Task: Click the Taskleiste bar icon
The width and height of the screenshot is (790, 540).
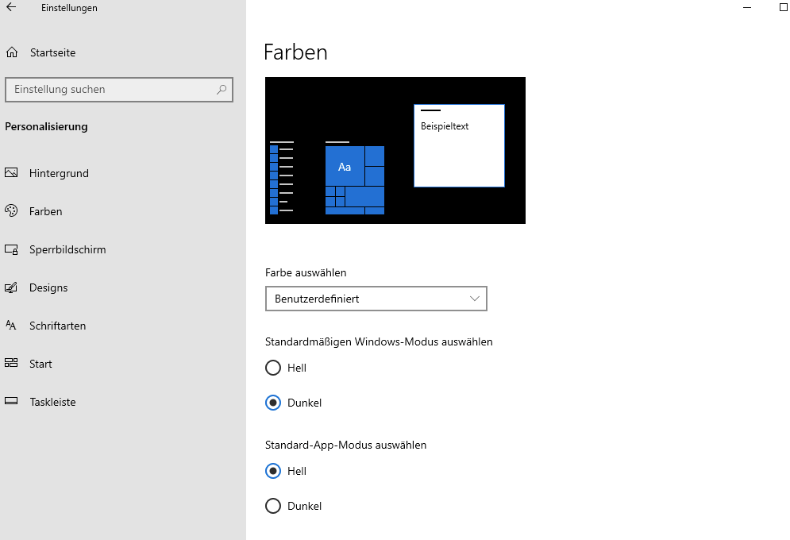Action: 11,401
